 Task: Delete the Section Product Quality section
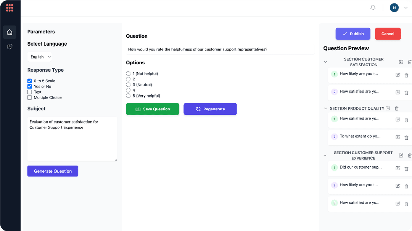[396, 108]
